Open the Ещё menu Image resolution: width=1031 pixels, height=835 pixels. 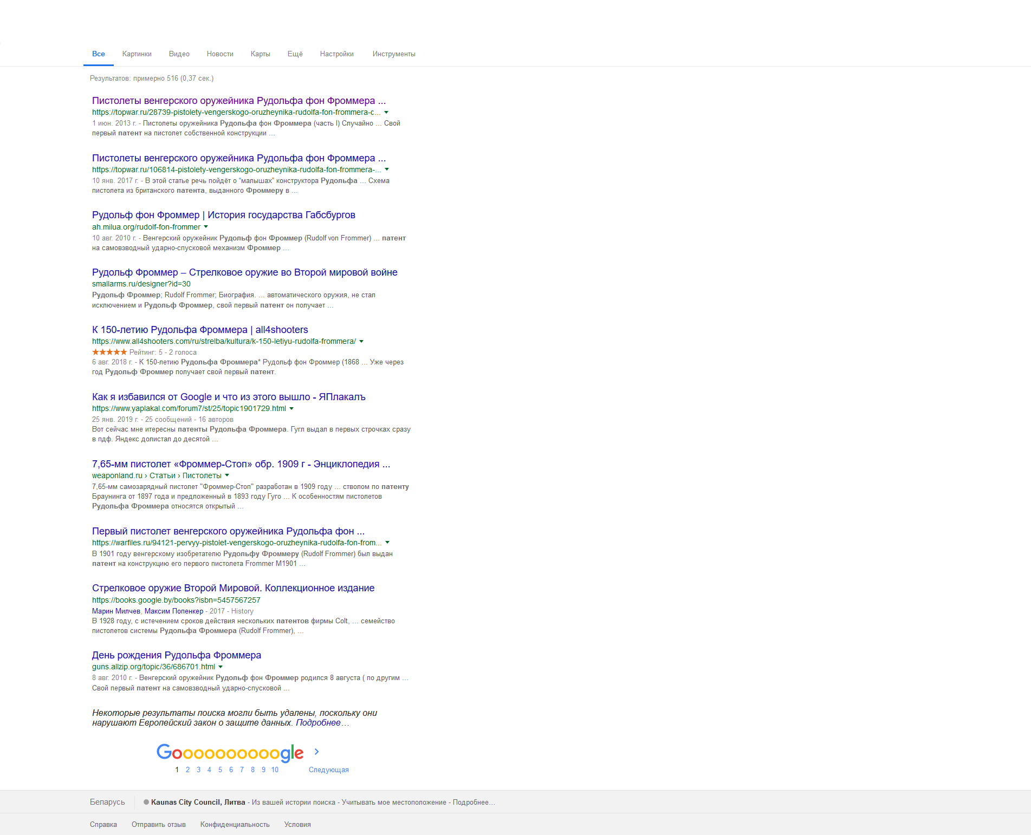pyautogui.click(x=295, y=54)
